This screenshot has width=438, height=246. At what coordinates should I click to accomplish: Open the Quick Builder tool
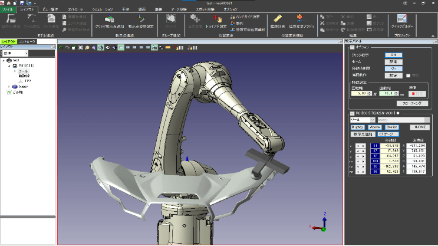(x=403, y=19)
